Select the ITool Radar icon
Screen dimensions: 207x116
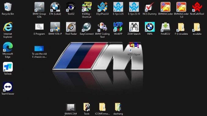pos(71,27)
